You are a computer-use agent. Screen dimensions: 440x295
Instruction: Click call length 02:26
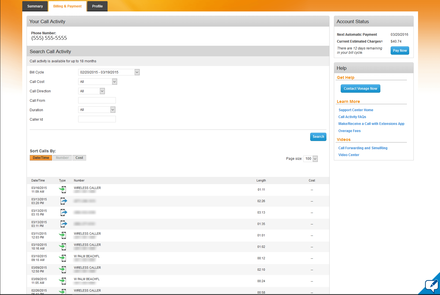tap(261, 201)
